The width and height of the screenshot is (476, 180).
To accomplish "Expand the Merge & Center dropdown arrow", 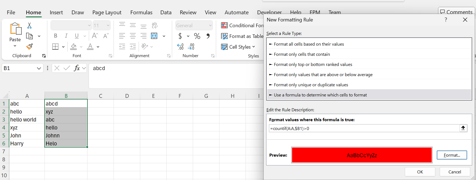I will [164, 36].
